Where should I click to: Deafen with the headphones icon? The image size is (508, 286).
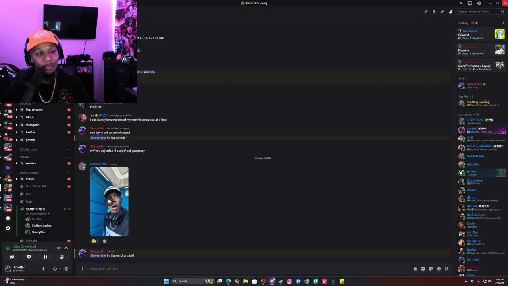pos(55,269)
